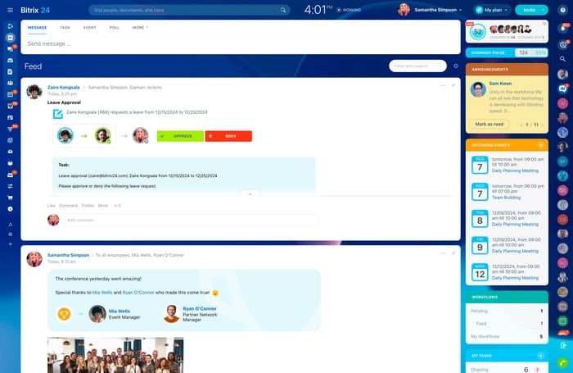Viewport: 573px width, 373px height.
Task: Add a task with My Tasks plus icon
Action: (540, 356)
